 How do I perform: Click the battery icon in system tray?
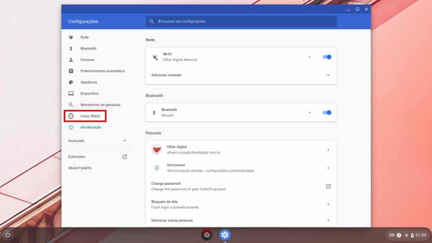[x=412, y=235]
